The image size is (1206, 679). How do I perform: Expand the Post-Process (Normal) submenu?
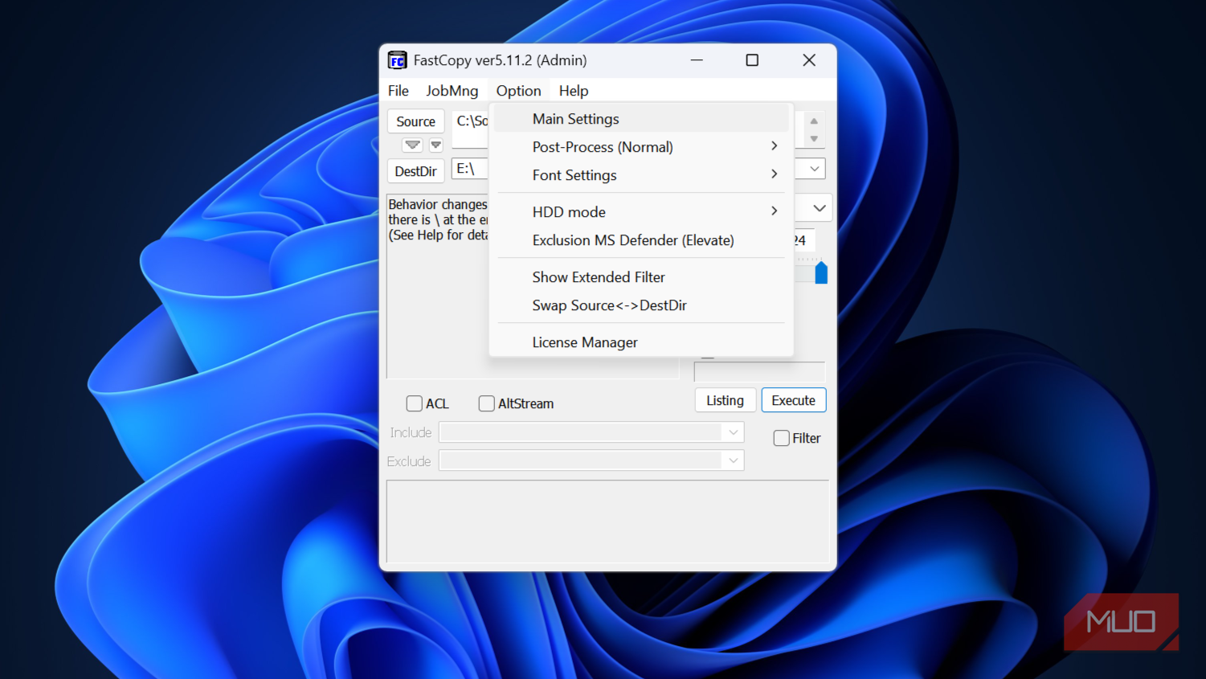[641, 147]
